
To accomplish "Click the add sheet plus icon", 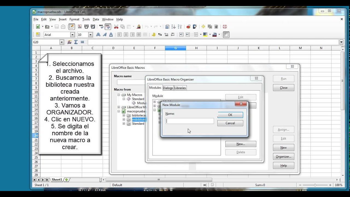I will [66, 180].
